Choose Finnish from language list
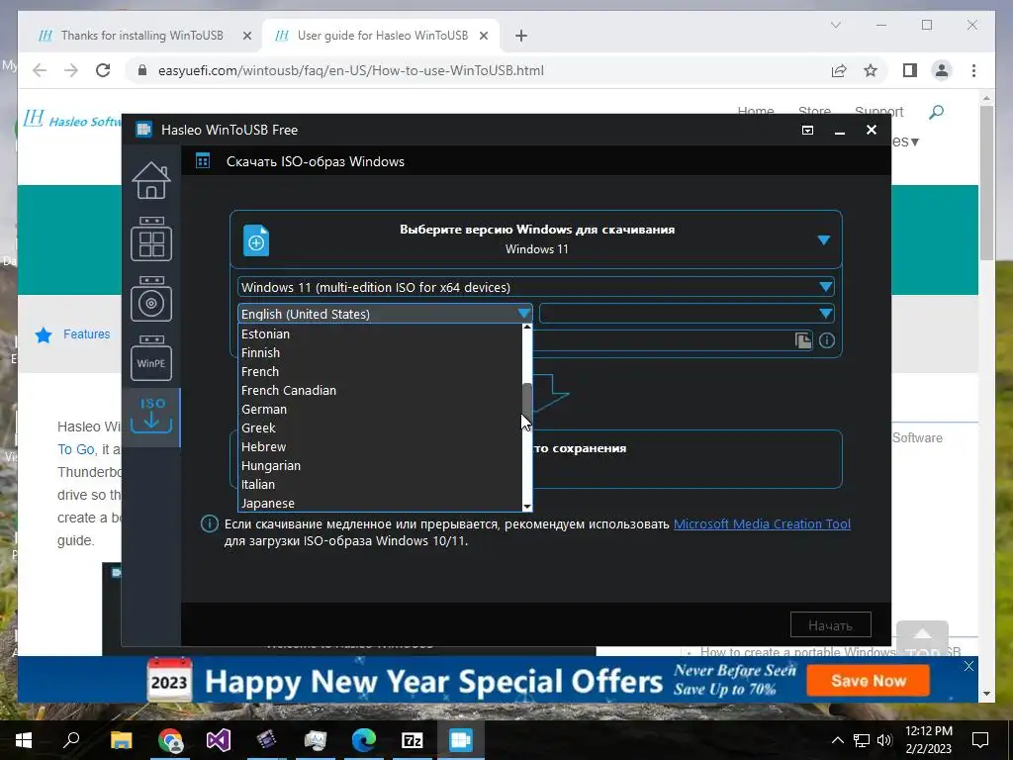1013x760 pixels. tap(380, 353)
